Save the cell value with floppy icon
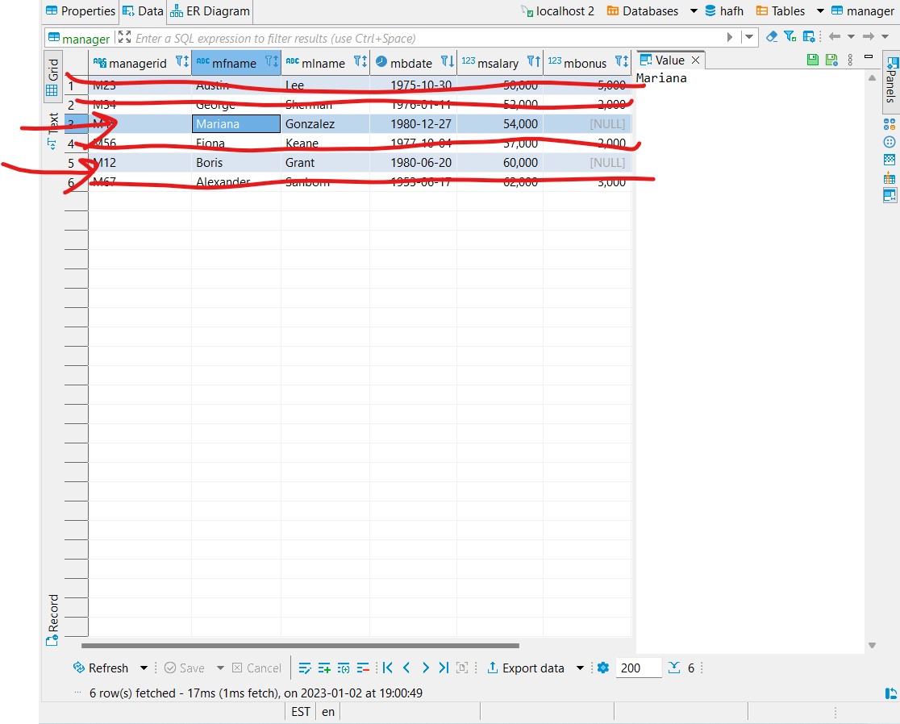Image resolution: width=900 pixels, height=724 pixels. pyautogui.click(x=812, y=59)
